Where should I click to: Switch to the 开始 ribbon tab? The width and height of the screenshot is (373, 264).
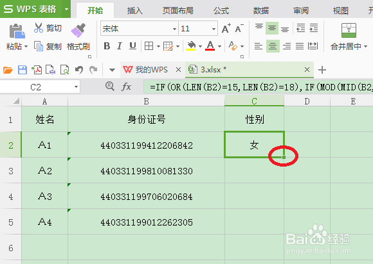click(95, 10)
